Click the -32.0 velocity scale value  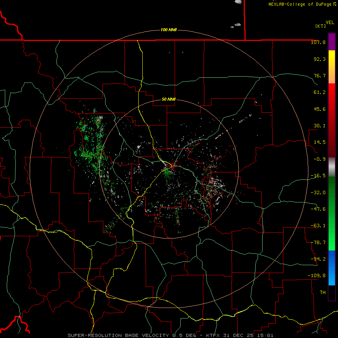click(x=318, y=192)
